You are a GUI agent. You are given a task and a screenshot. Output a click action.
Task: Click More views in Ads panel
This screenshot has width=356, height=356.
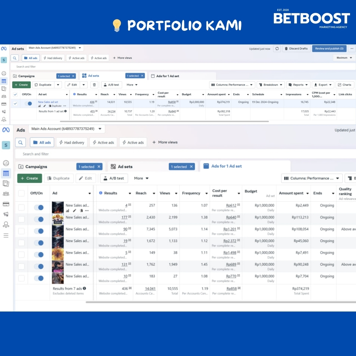click(165, 142)
